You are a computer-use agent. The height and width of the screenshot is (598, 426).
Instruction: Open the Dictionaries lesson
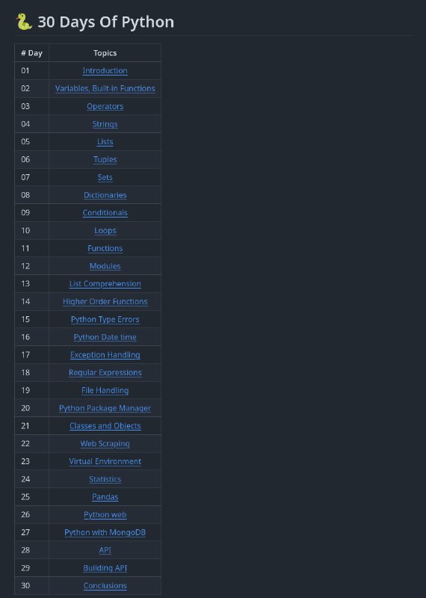[105, 195]
